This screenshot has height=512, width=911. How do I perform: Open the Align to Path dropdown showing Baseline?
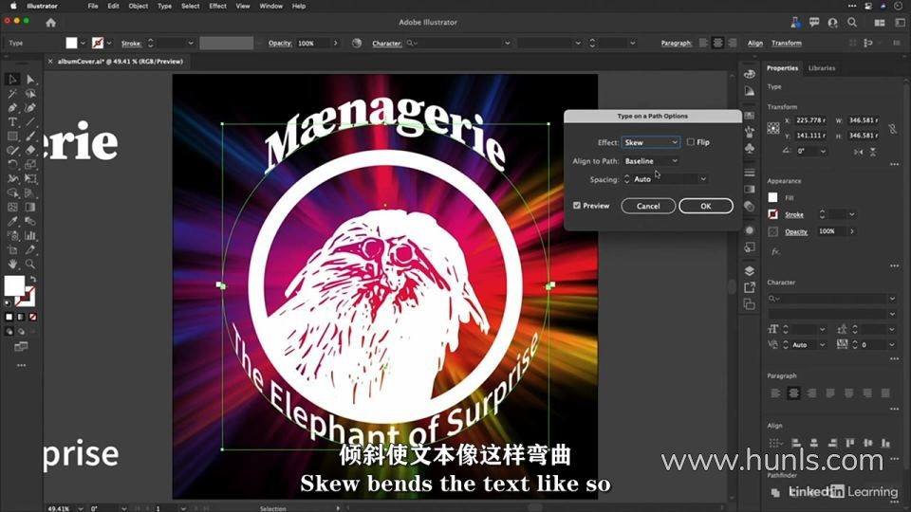(651, 161)
